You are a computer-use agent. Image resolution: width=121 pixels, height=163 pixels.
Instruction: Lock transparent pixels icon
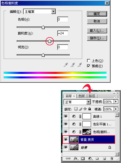click(x=76, y=109)
